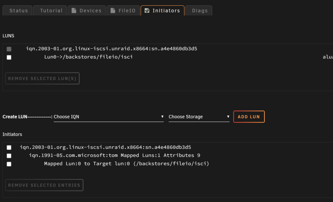This screenshot has height=202, width=333.
Task: Check the Lun0 fileio/isci checkbox
Action: (9, 57)
